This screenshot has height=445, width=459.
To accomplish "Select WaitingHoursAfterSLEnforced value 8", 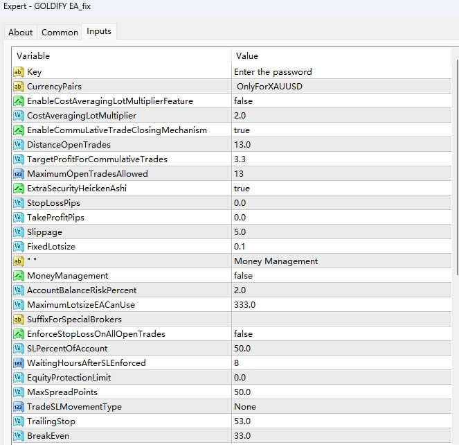I will (237, 363).
